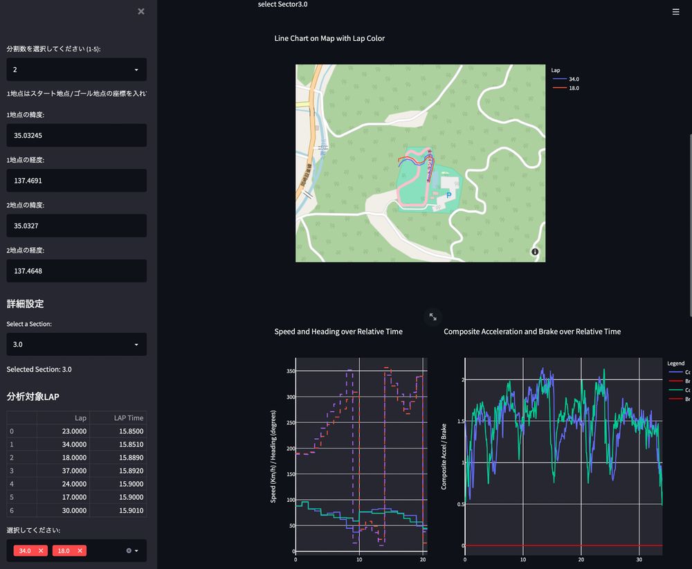Open the hamburger main menu
This screenshot has height=569, width=692.
675,12
